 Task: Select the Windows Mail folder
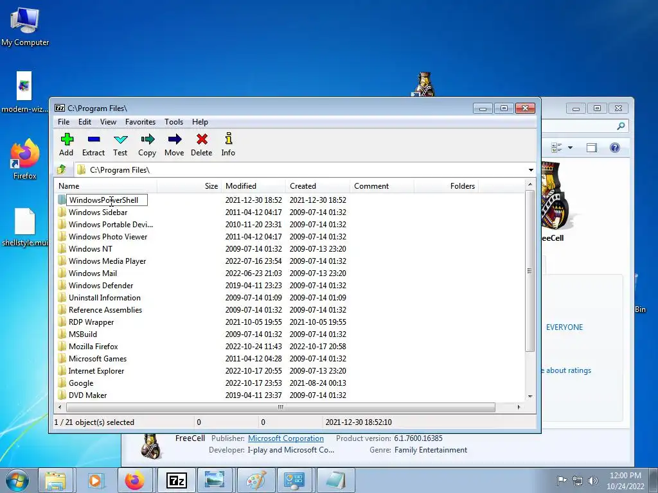(x=93, y=273)
